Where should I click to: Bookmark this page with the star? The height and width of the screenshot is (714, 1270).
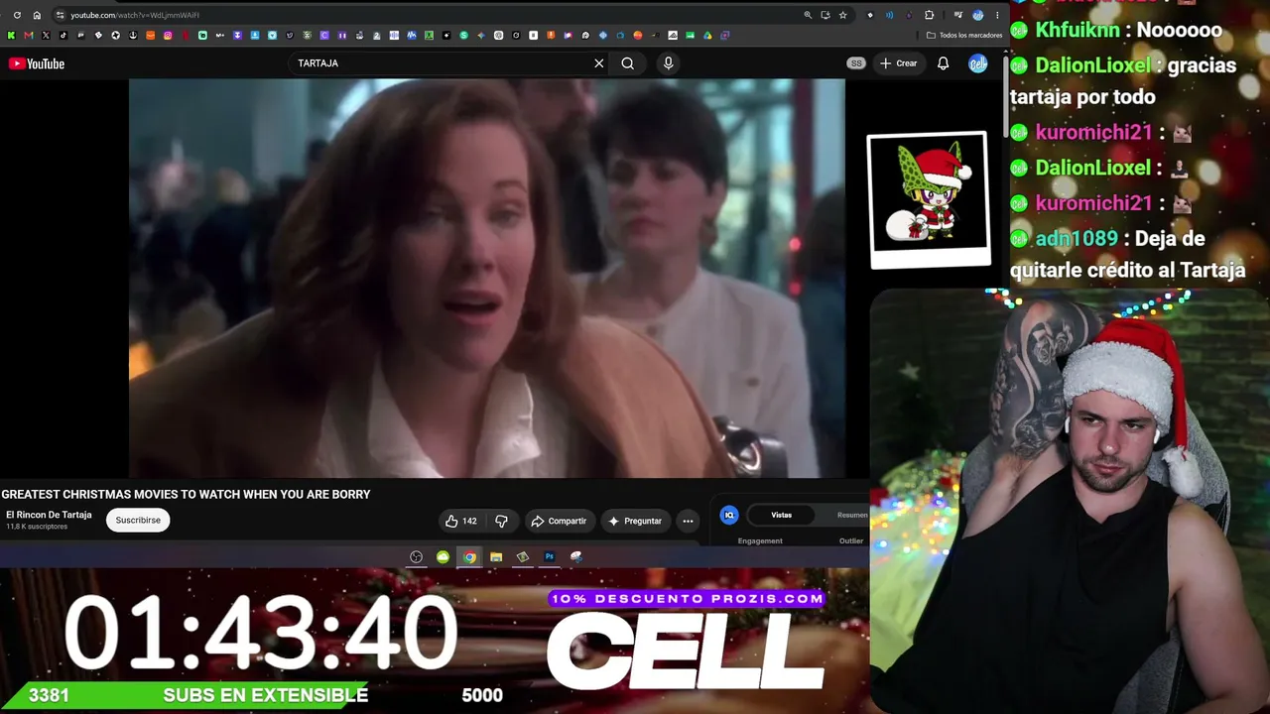pyautogui.click(x=842, y=15)
